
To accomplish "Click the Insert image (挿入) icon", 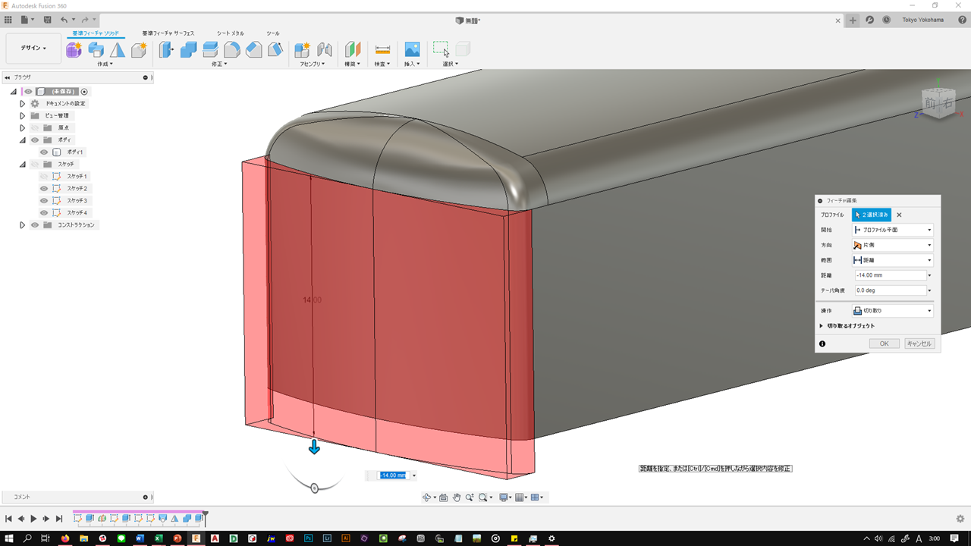I will tap(412, 50).
